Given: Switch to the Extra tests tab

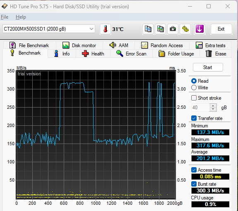Looking at the screenshot, I should click(x=211, y=45).
